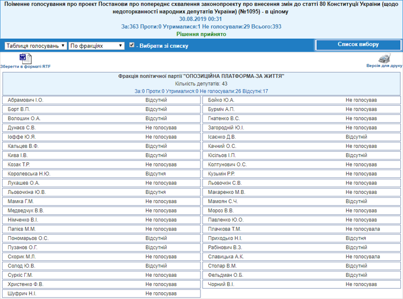Select deputy row 'Плачкова Т.М.'

point(302,229)
